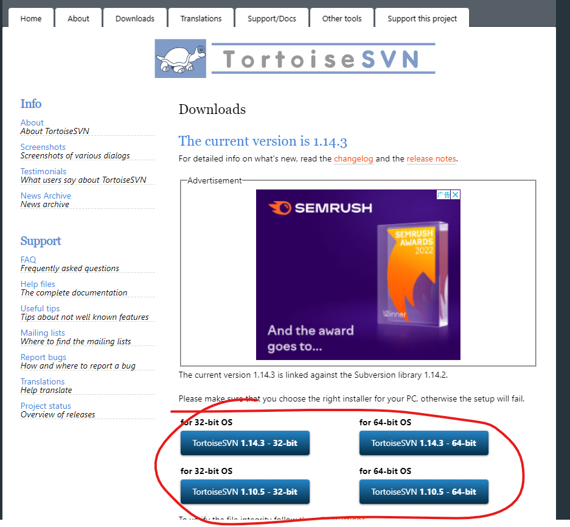This screenshot has height=527, width=570.
Task: Click 'Screenshots of various dialogs' text
Action: click(75, 156)
